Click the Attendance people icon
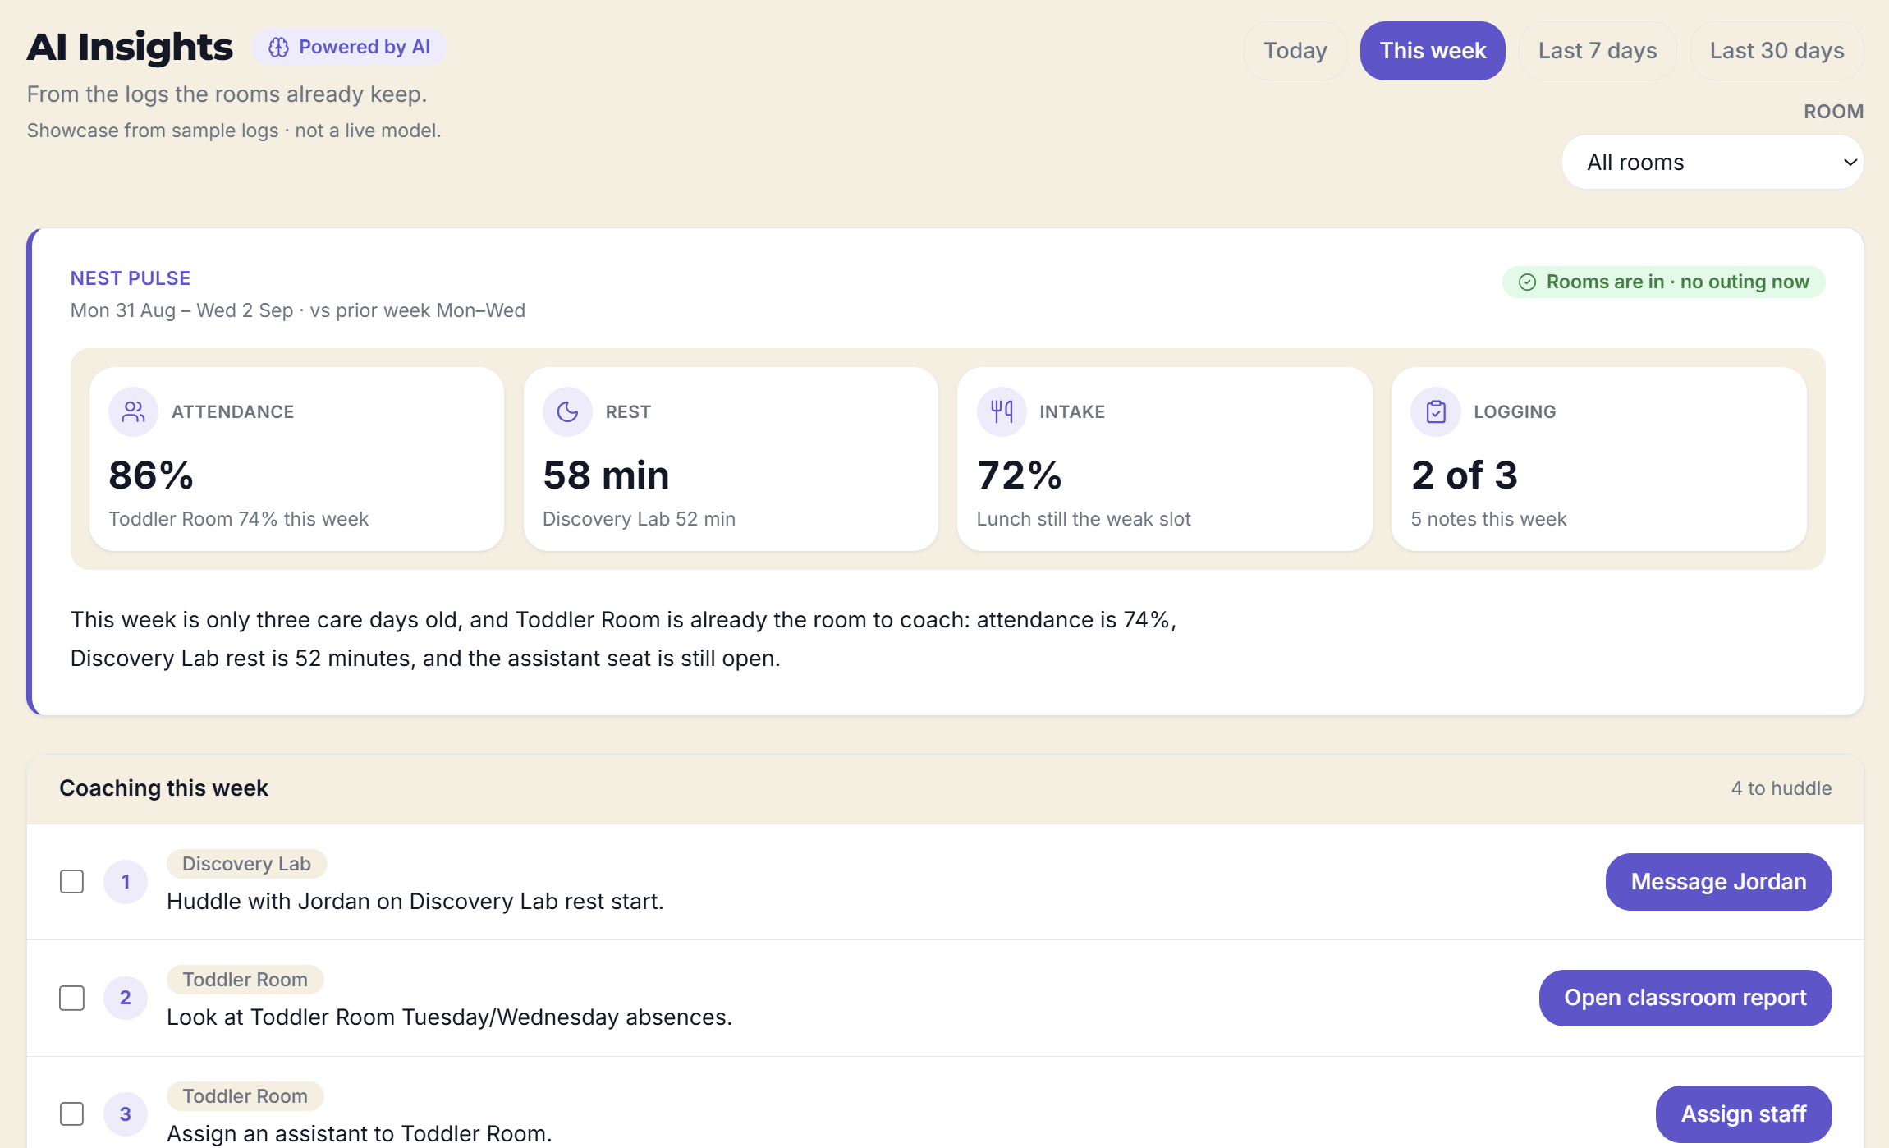Image resolution: width=1889 pixels, height=1148 pixels. pyautogui.click(x=133, y=411)
